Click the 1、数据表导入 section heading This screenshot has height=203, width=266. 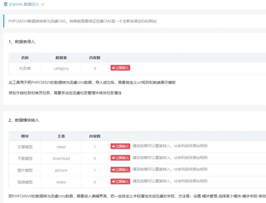coord(22,42)
